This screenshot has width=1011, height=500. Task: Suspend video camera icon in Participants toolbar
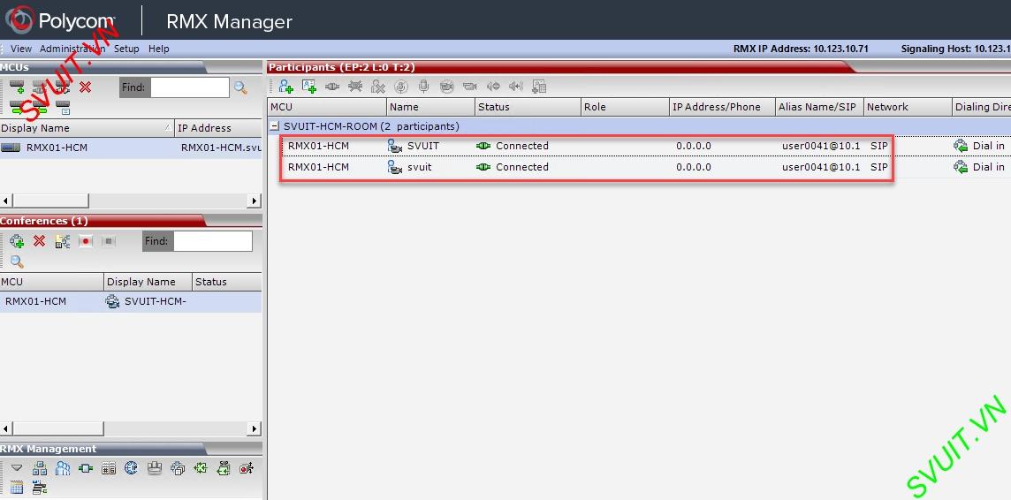tap(447, 86)
